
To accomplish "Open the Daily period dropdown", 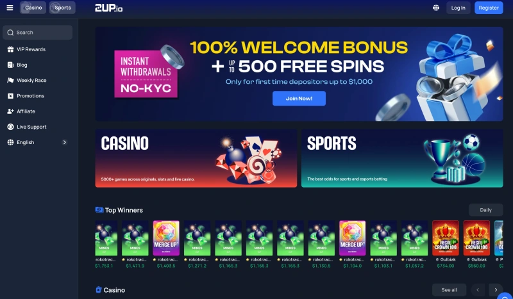I will click(485, 210).
